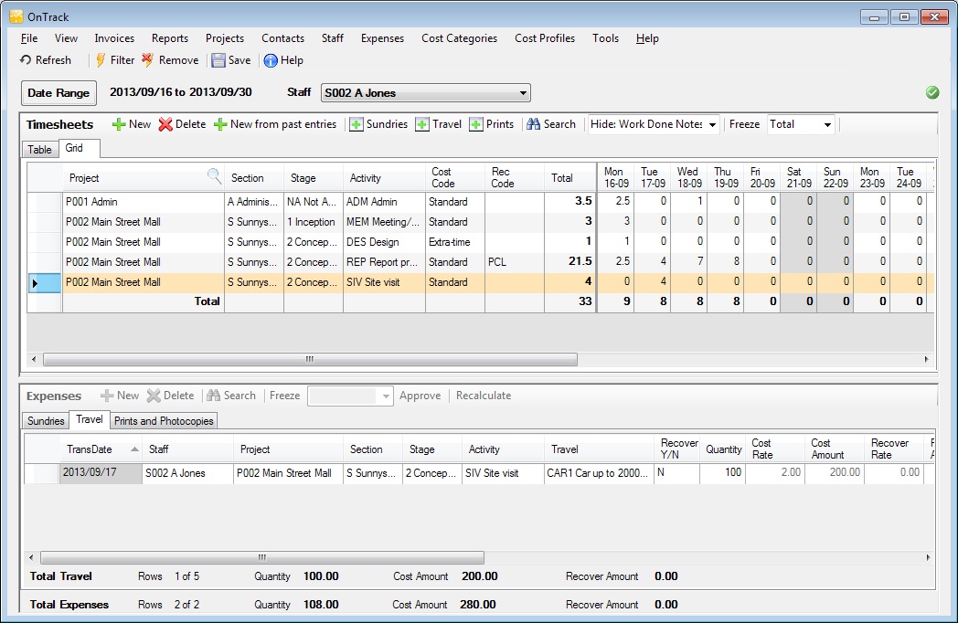Click the Refresh toolbar icon

coord(27,60)
